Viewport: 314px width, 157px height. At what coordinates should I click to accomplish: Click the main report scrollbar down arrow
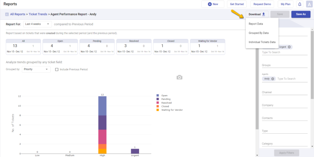[257, 155]
